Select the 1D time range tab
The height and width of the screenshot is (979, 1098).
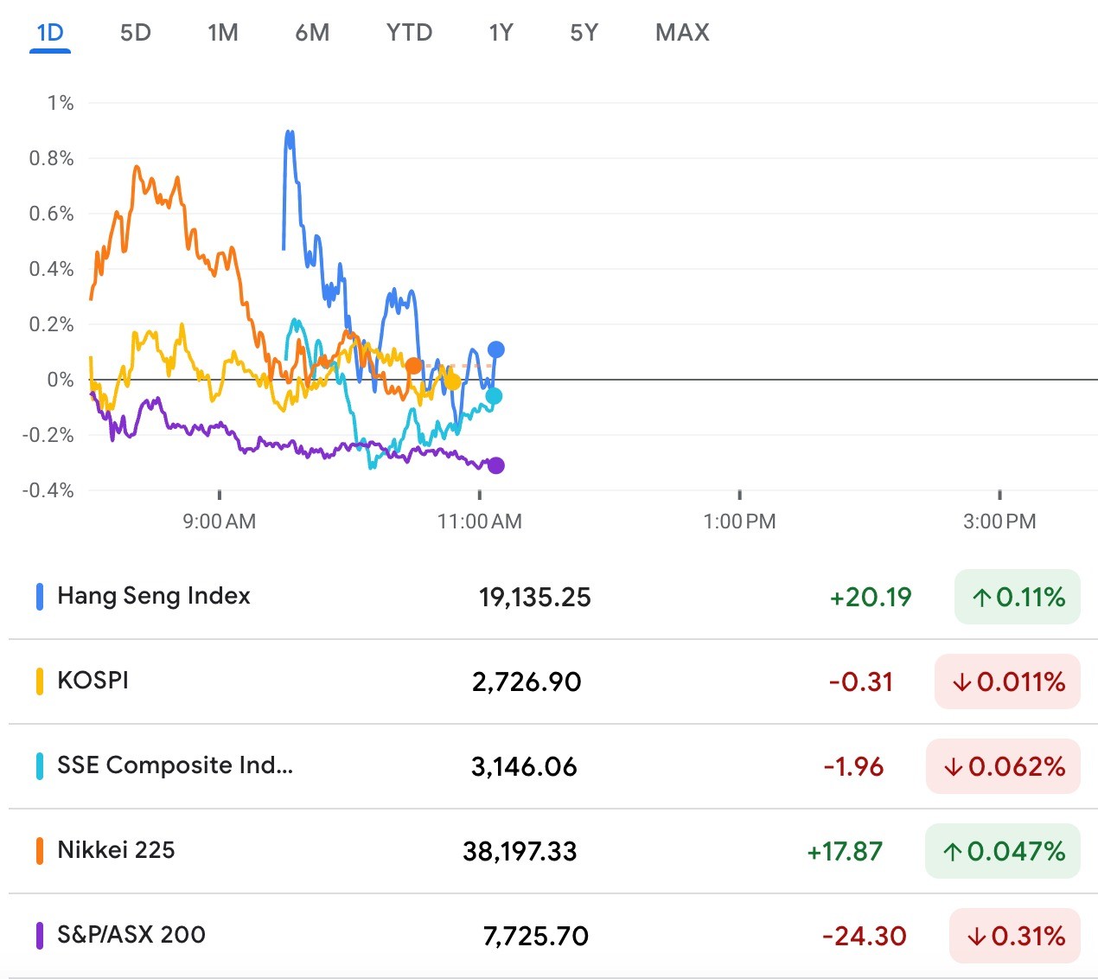pyautogui.click(x=50, y=33)
